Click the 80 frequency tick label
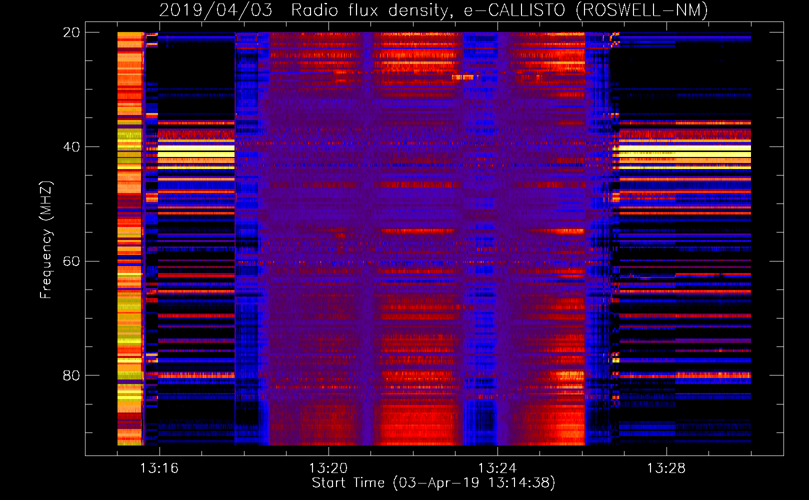809x500 pixels. point(71,375)
